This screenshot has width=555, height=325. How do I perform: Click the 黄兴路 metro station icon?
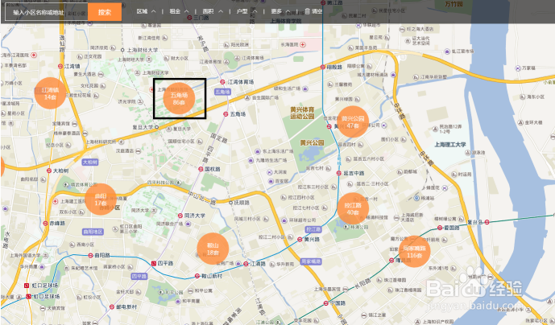(300, 240)
